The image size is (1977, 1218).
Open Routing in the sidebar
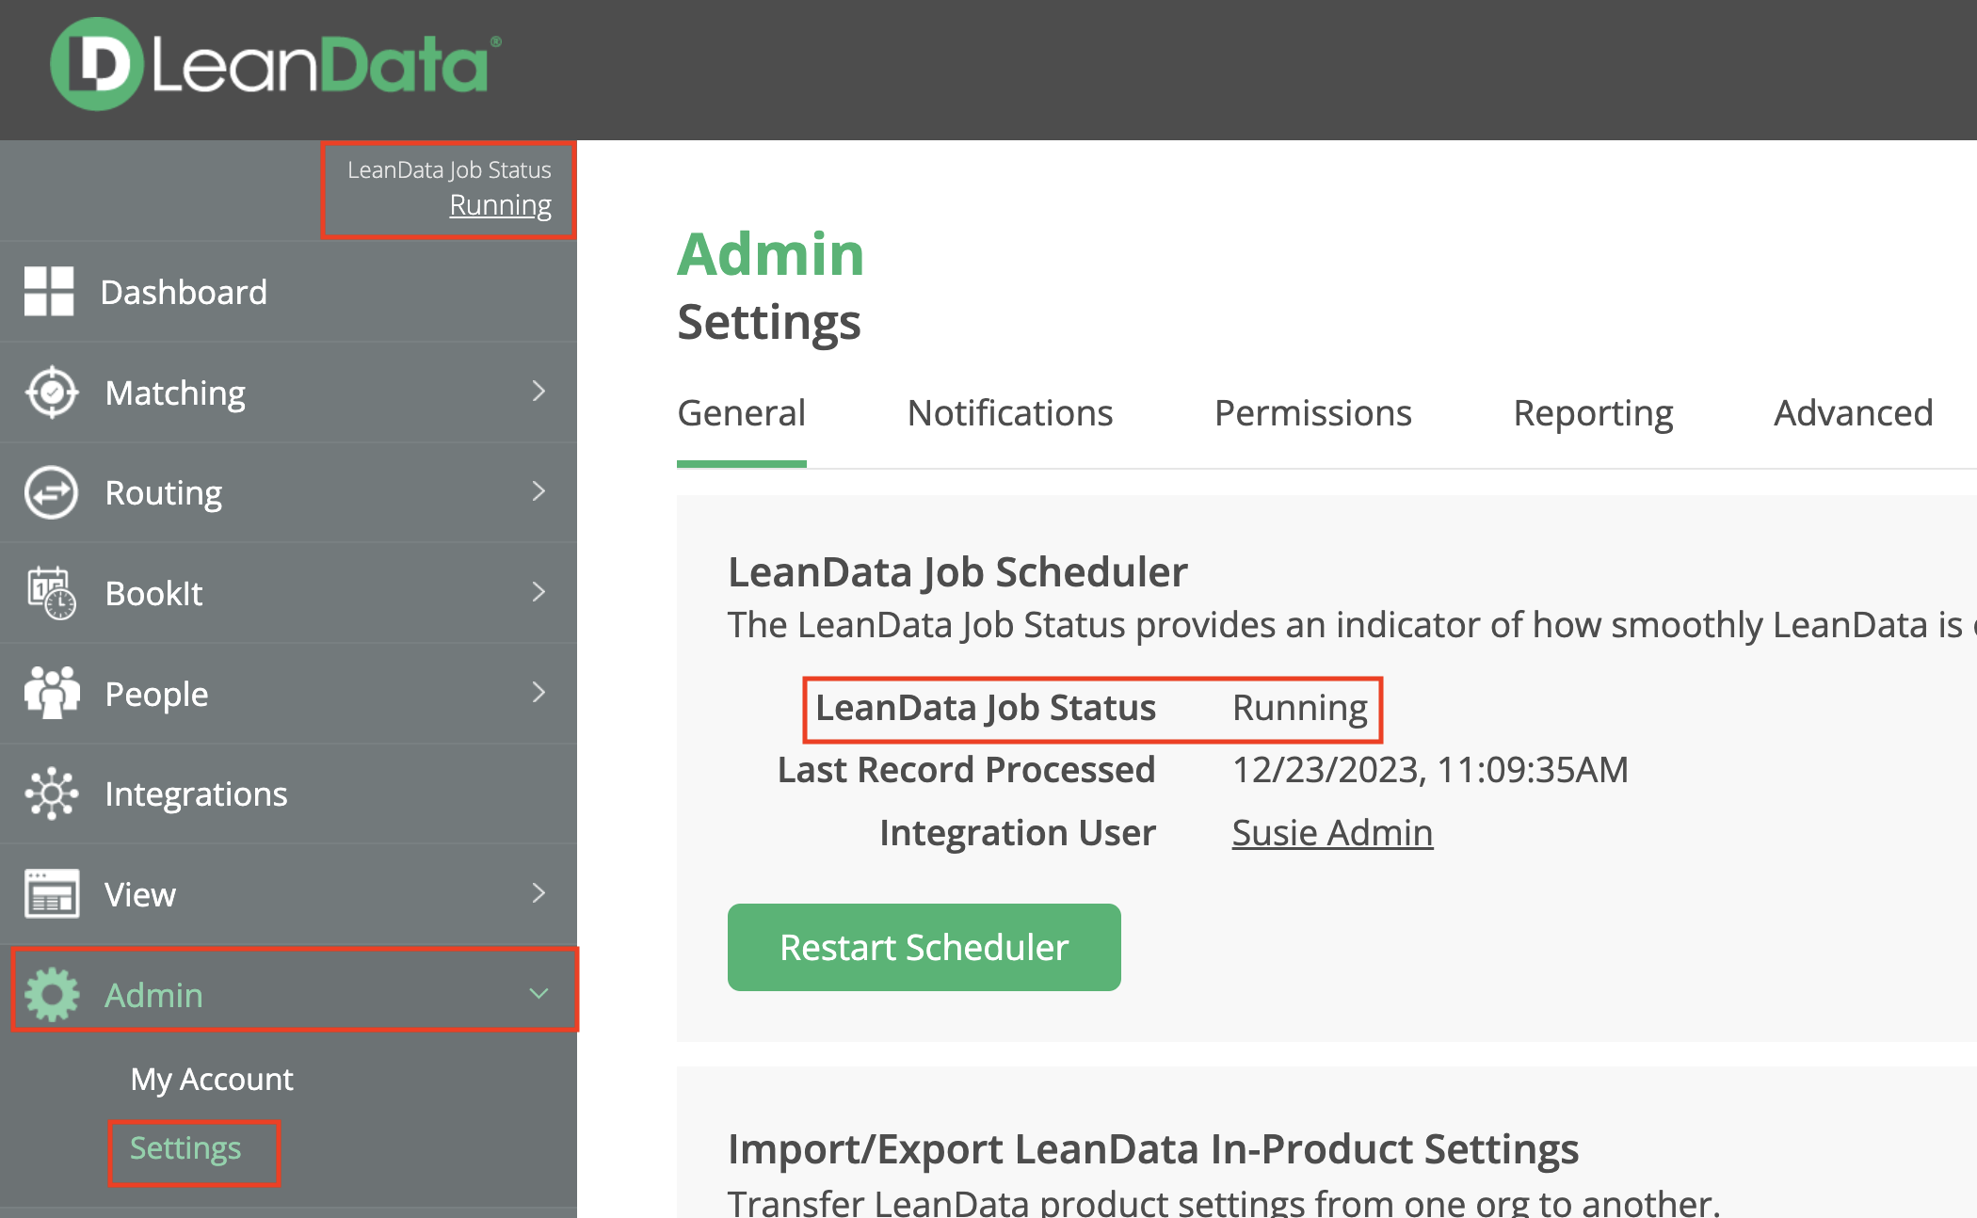pyautogui.click(x=288, y=492)
